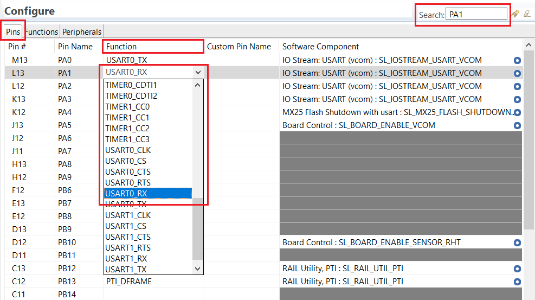The width and height of the screenshot is (535, 300).
Task: Pick USART0_CTS from the function list
Action: point(128,172)
